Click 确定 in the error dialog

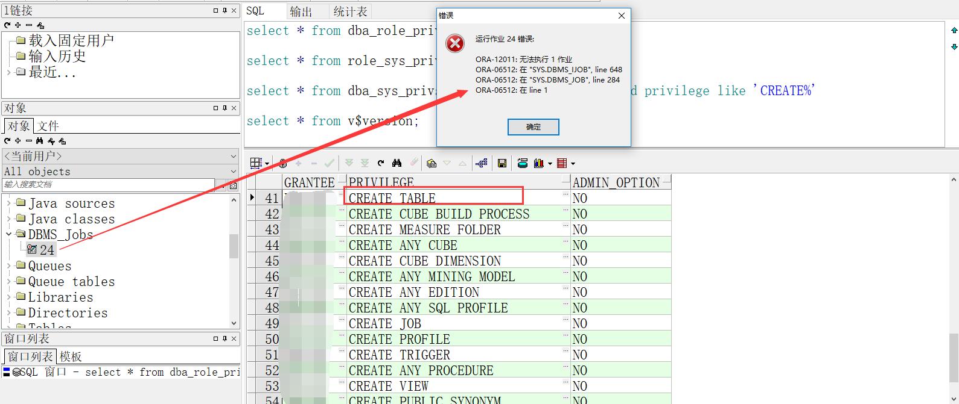(534, 127)
